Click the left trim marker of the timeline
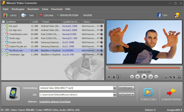The image size is (184, 112). click(x=108, y=69)
